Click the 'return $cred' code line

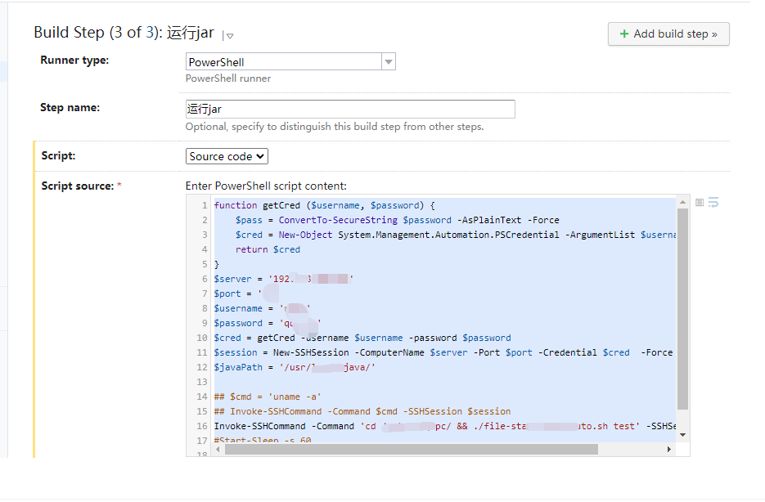pos(268,249)
